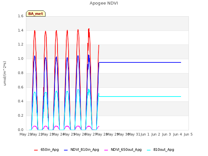208x156 pixels.
Task: Click the blue NDVI_810in_Apg legend swatch
Action: pyautogui.click(x=66, y=150)
